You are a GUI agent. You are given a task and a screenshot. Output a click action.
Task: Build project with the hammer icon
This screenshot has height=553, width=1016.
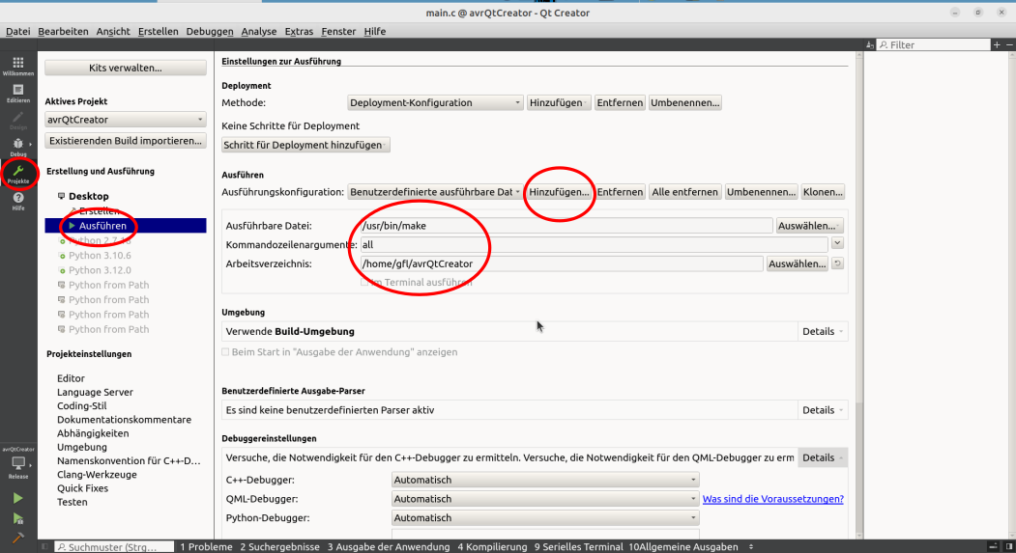18,538
